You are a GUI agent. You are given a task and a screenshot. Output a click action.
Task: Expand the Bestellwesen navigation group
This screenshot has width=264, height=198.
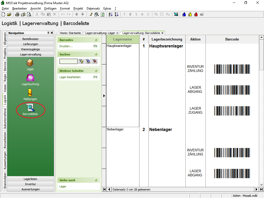pos(30,39)
